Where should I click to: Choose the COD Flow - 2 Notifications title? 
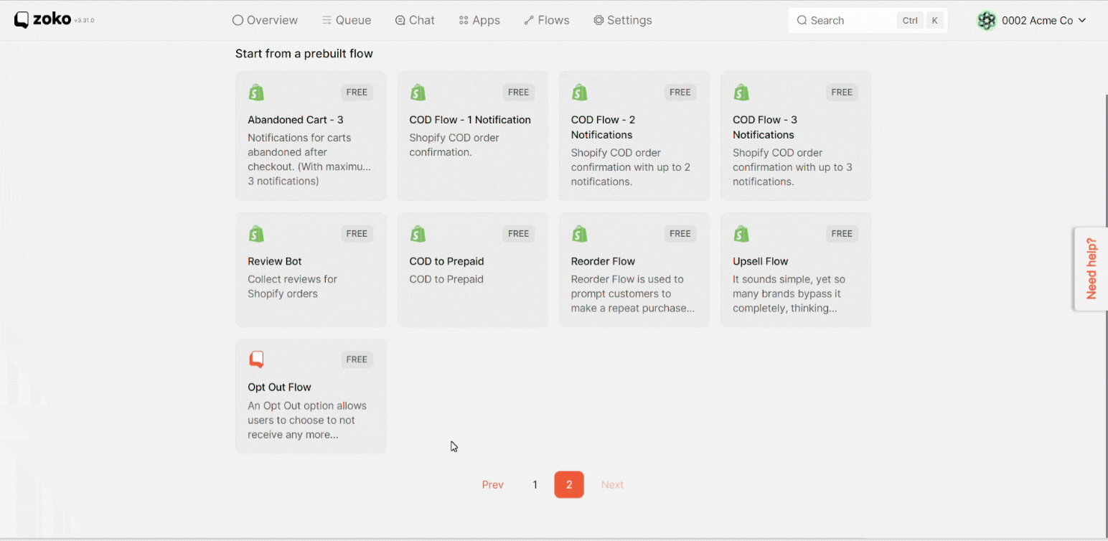604,127
